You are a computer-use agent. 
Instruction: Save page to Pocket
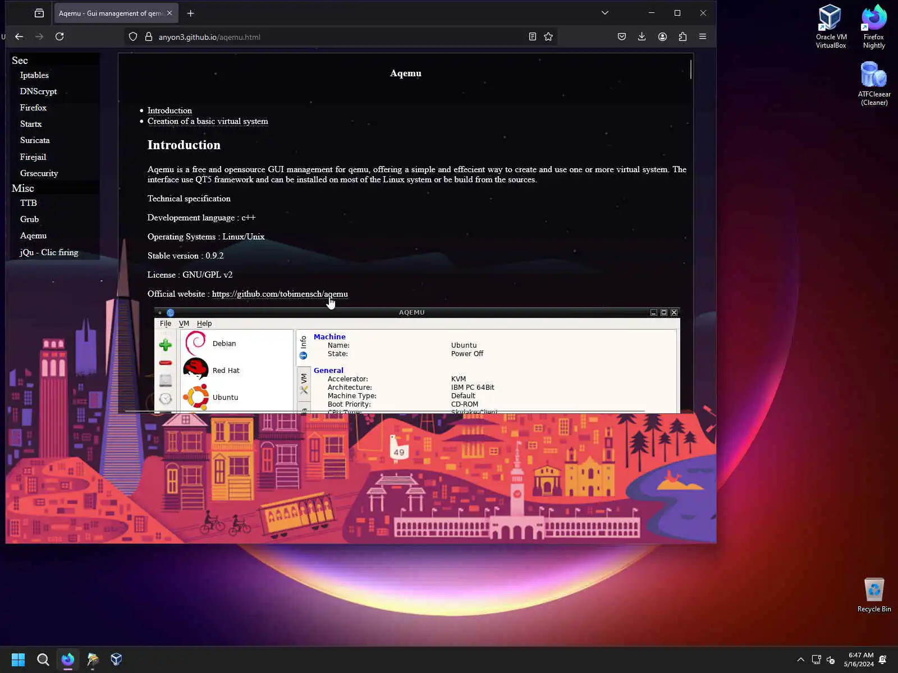point(622,36)
